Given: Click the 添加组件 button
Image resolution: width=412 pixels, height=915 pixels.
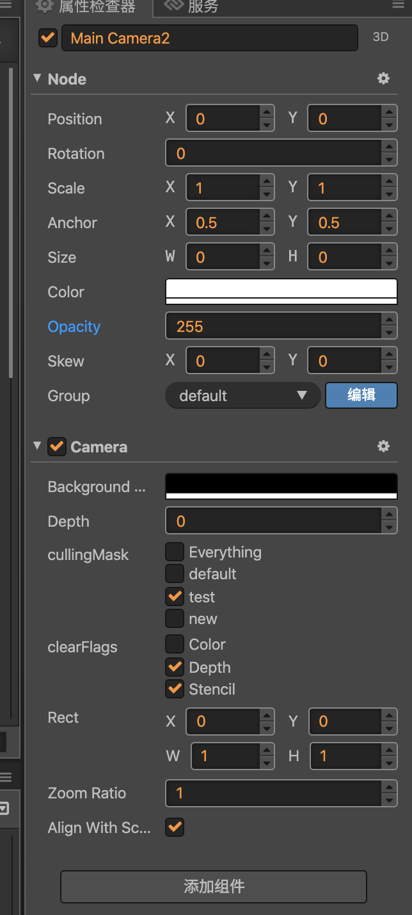Looking at the screenshot, I should (x=214, y=887).
